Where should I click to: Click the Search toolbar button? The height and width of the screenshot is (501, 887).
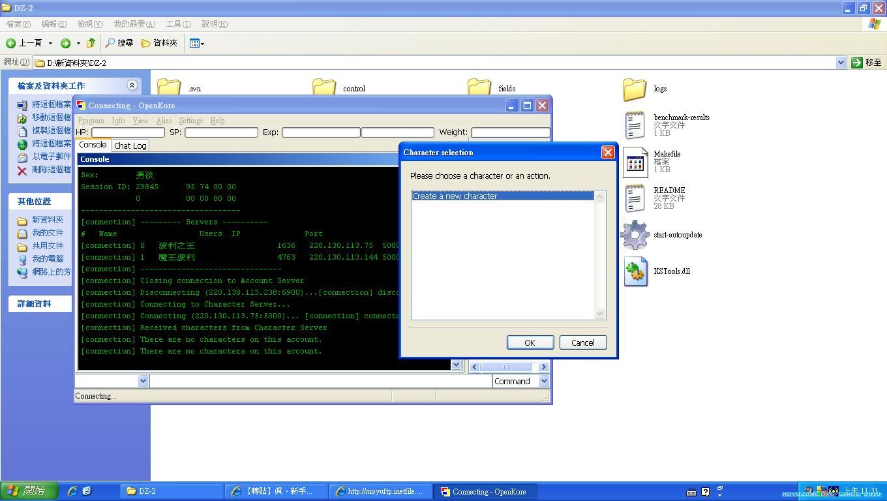(119, 43)
